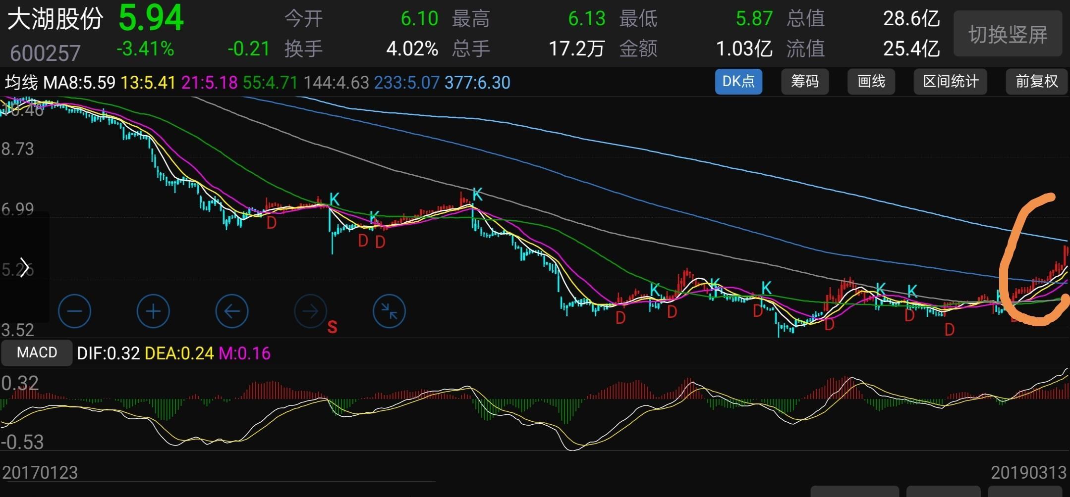Screen dimensions: 1070x497
Task: Tap the green 55:4.71 average value
Action: pyautogui.click(x=270, y=82)
